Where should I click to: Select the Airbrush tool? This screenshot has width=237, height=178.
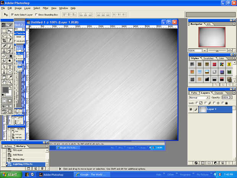click(4, 46)
